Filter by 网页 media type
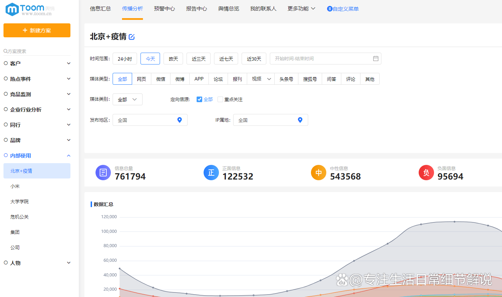The height and width of the screenshot is (297, 502). coord(142,79)
